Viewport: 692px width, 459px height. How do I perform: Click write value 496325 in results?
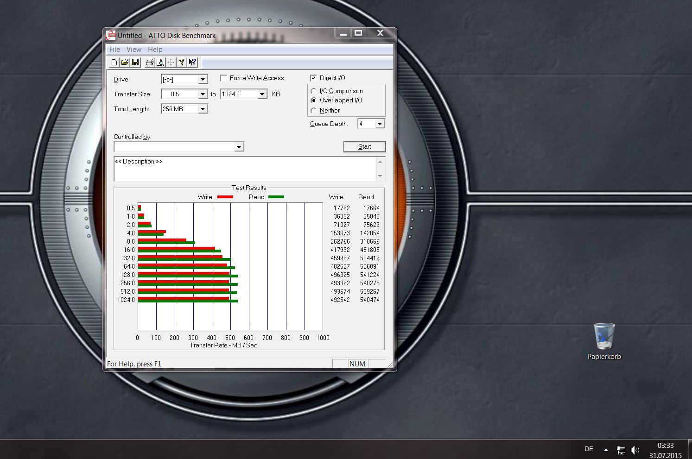341,275
